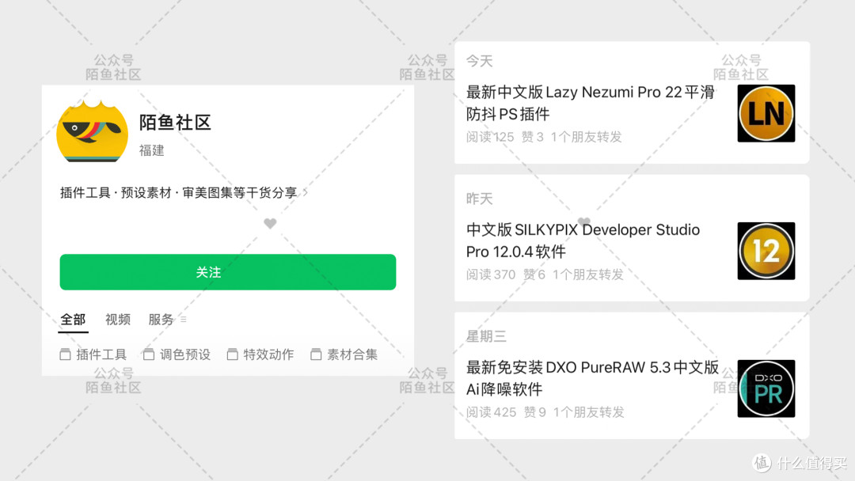Viewport: 855px width, 481px height.
Task: Click the folder icon before 素材合集
Action: pos(316,354)
